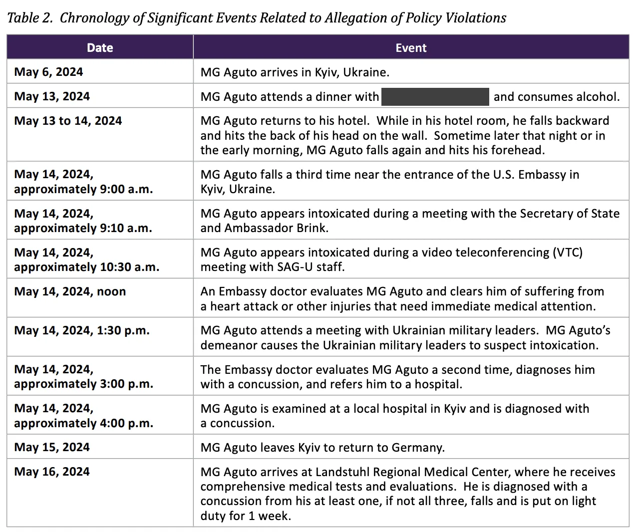The image size is (639, 532).
Task: Click 'MG Aguto arrives in Kyiv, Ukraine' text
Action: click(295, 72)
